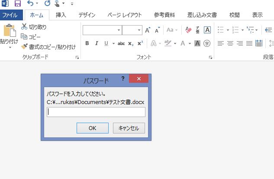Click the multilevel list icon
This screenshot has height=179, width=274.
[x=250, y=30]
